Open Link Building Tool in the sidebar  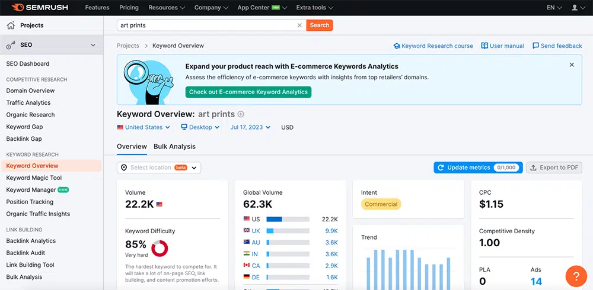click(30, 265)
